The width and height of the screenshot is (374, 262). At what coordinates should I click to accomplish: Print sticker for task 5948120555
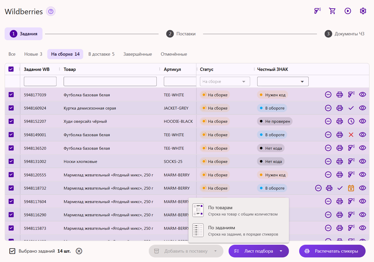tap(340, 175)
